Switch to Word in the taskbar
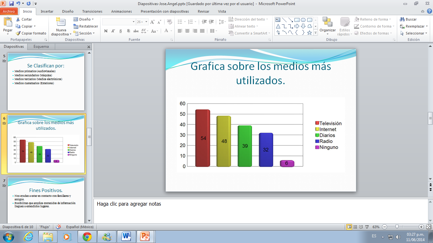The image size is (433, 243). [126, 236]
